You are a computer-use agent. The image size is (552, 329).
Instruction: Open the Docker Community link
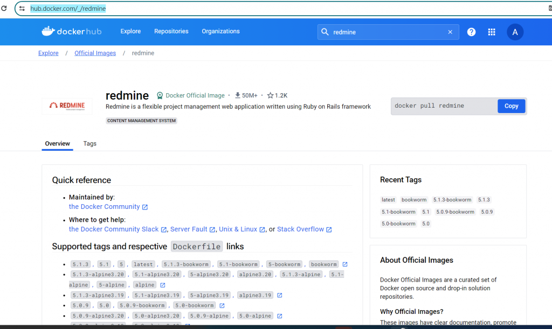104,207
